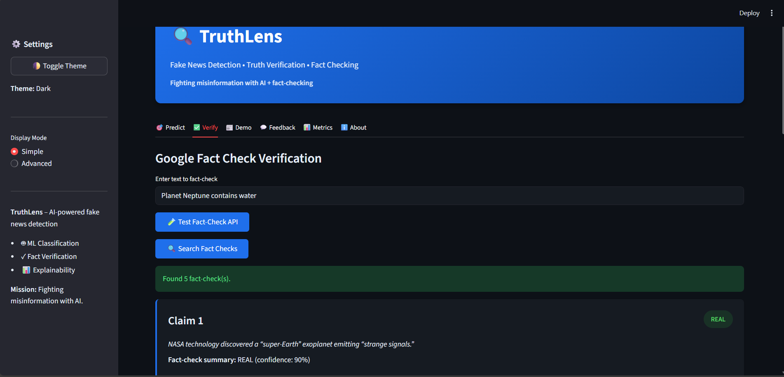Screen dimensions: 784x377
Task: Click the green checkmark icon on the Verify tab
Action: coord(197,128)
